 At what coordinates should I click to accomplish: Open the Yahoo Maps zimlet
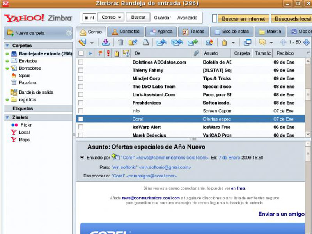click(20, 140)
